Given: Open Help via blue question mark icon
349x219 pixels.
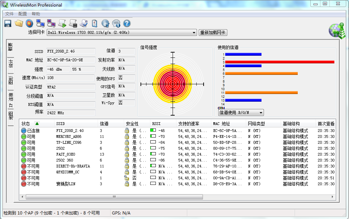Looking at the screenshot, I should point(127,23).
